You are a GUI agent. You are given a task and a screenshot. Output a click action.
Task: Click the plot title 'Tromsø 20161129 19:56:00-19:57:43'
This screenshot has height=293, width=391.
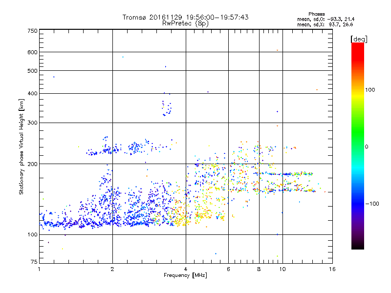point(185,17)
